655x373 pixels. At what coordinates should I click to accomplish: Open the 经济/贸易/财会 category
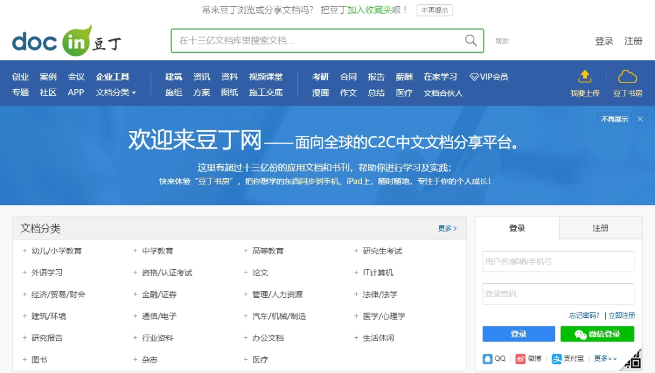tap(58, 295)
